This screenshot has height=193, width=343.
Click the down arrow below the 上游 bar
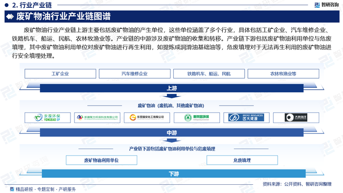[171, 96]
